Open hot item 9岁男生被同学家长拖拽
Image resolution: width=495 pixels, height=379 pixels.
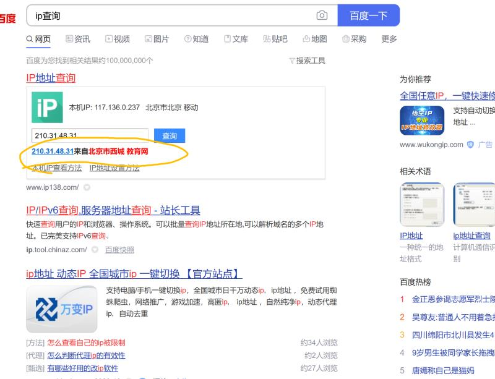454,352
